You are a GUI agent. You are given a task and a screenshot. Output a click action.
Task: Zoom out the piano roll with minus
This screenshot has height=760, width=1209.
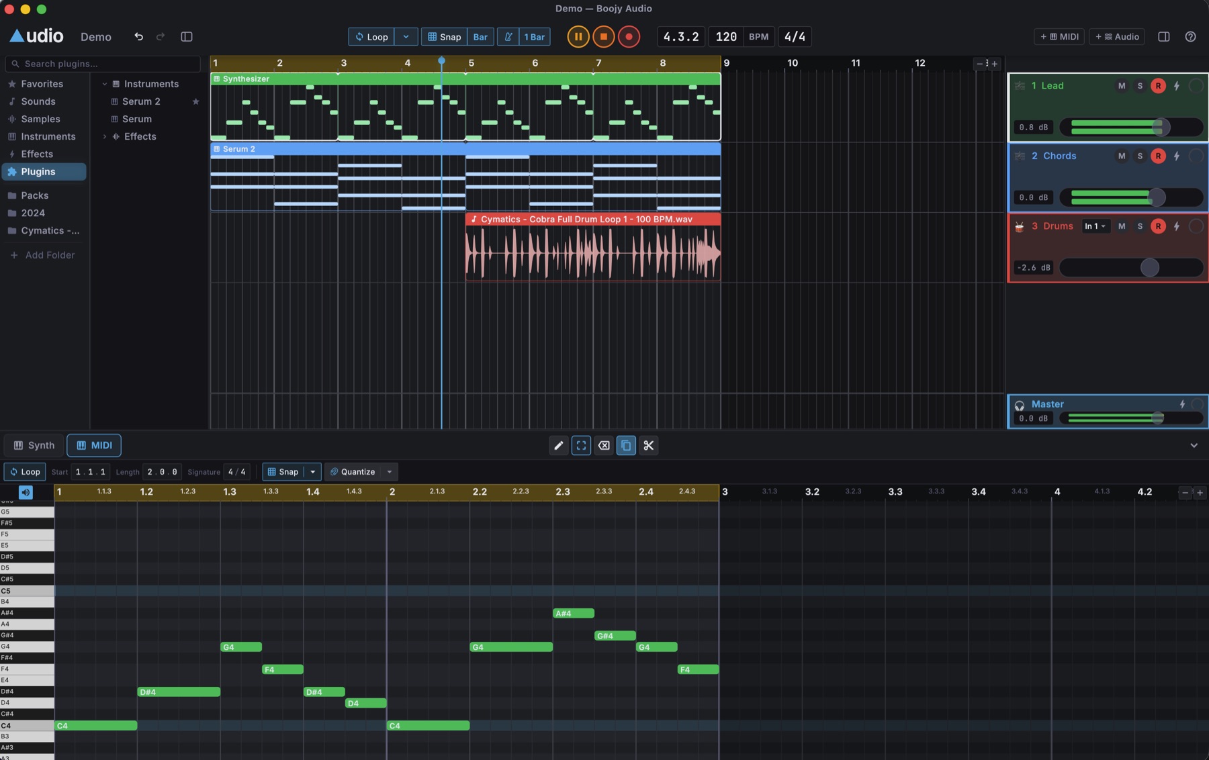(1185, 493)
